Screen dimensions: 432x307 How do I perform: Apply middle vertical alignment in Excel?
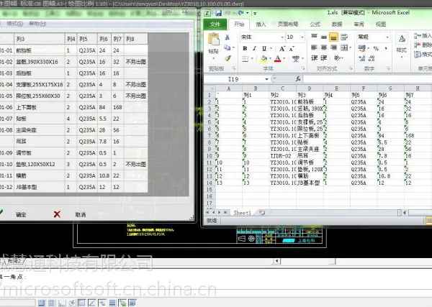coord(324,37)
